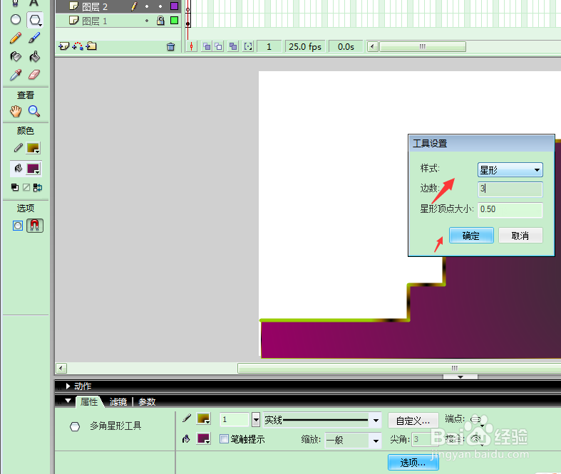Open 缩放 scale dropdown 一般
The image size is (561, 474).
tap(352, 440)
